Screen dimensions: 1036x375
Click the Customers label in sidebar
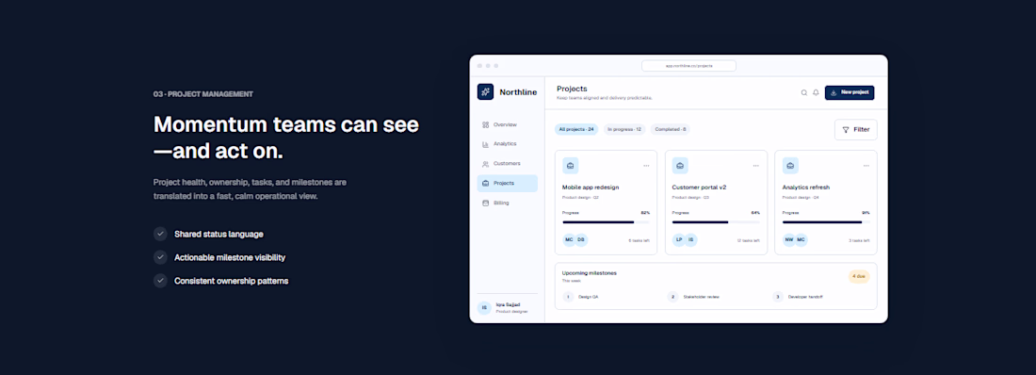[507, 163]
